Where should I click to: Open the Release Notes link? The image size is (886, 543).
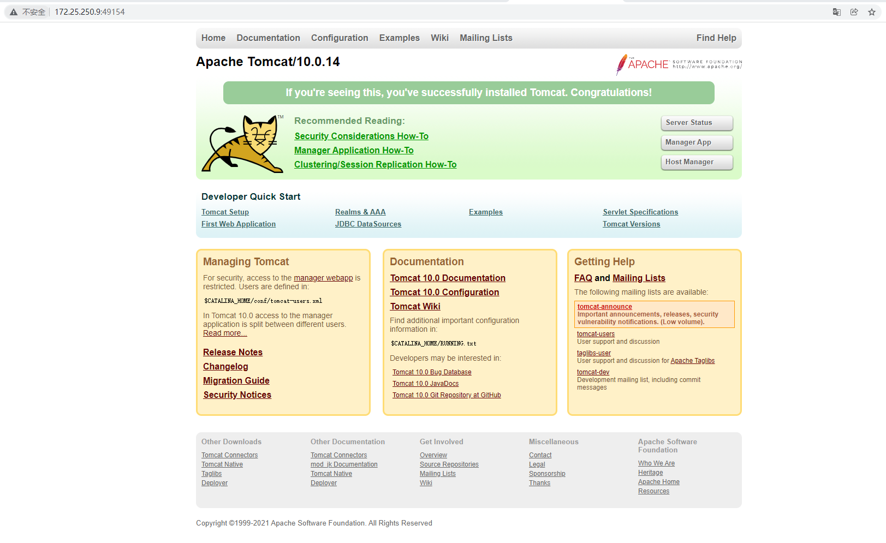click(233, 353)
